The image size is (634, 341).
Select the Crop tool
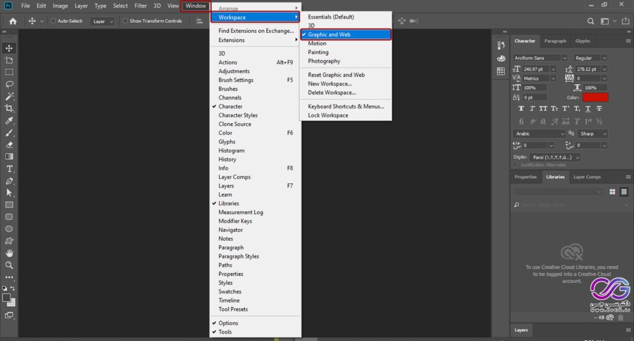9,108
